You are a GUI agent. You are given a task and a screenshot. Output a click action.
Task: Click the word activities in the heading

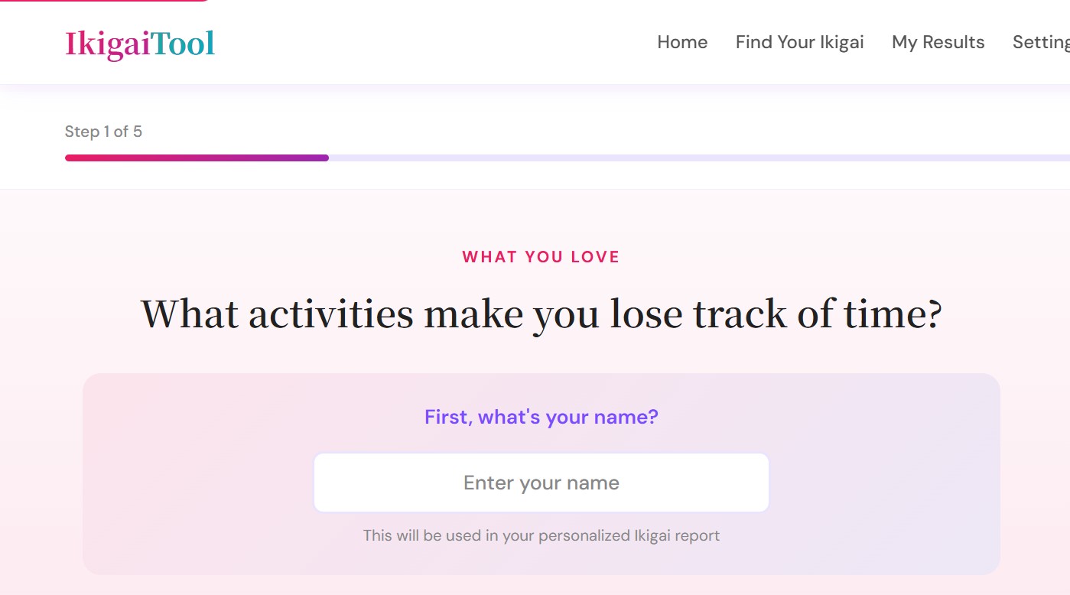pyautogui.click(x=330, y=314)
